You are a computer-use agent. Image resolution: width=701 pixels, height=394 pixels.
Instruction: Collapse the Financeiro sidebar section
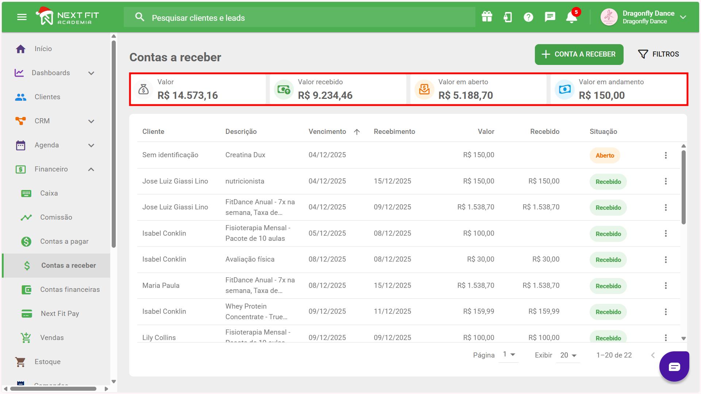pos(91,169)
